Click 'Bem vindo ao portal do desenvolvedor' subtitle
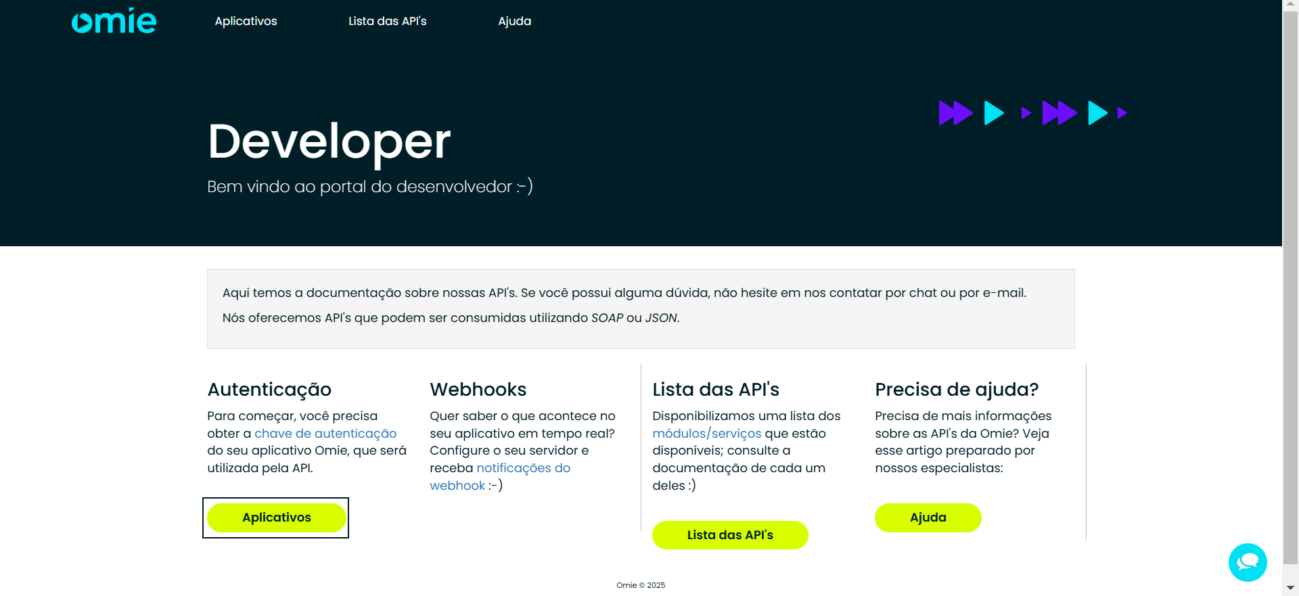The width and height of the screenshot is (1299, 596). (370, 186)
